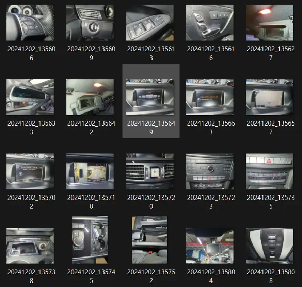Click file name 20241202_135609
The image size is (302, 287).
coord(91,53)
